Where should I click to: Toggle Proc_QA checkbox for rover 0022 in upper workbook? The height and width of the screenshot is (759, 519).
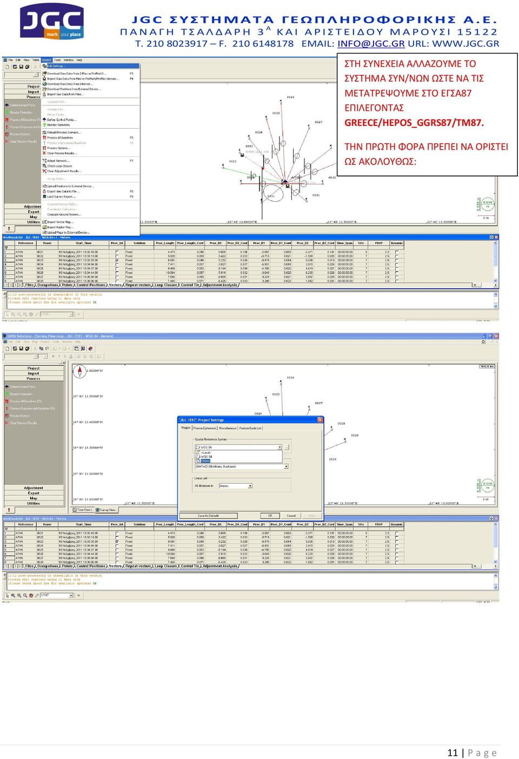tap(117, 256)
